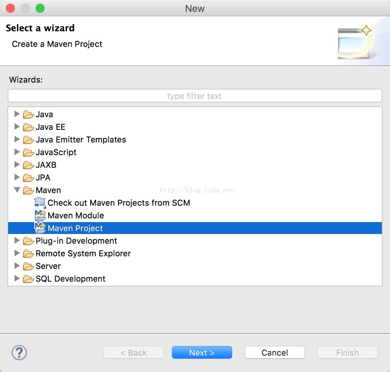The height and width of the screenshot is (372, 390).
Task: Open help with the question mark icon
Action: point(19,353)
